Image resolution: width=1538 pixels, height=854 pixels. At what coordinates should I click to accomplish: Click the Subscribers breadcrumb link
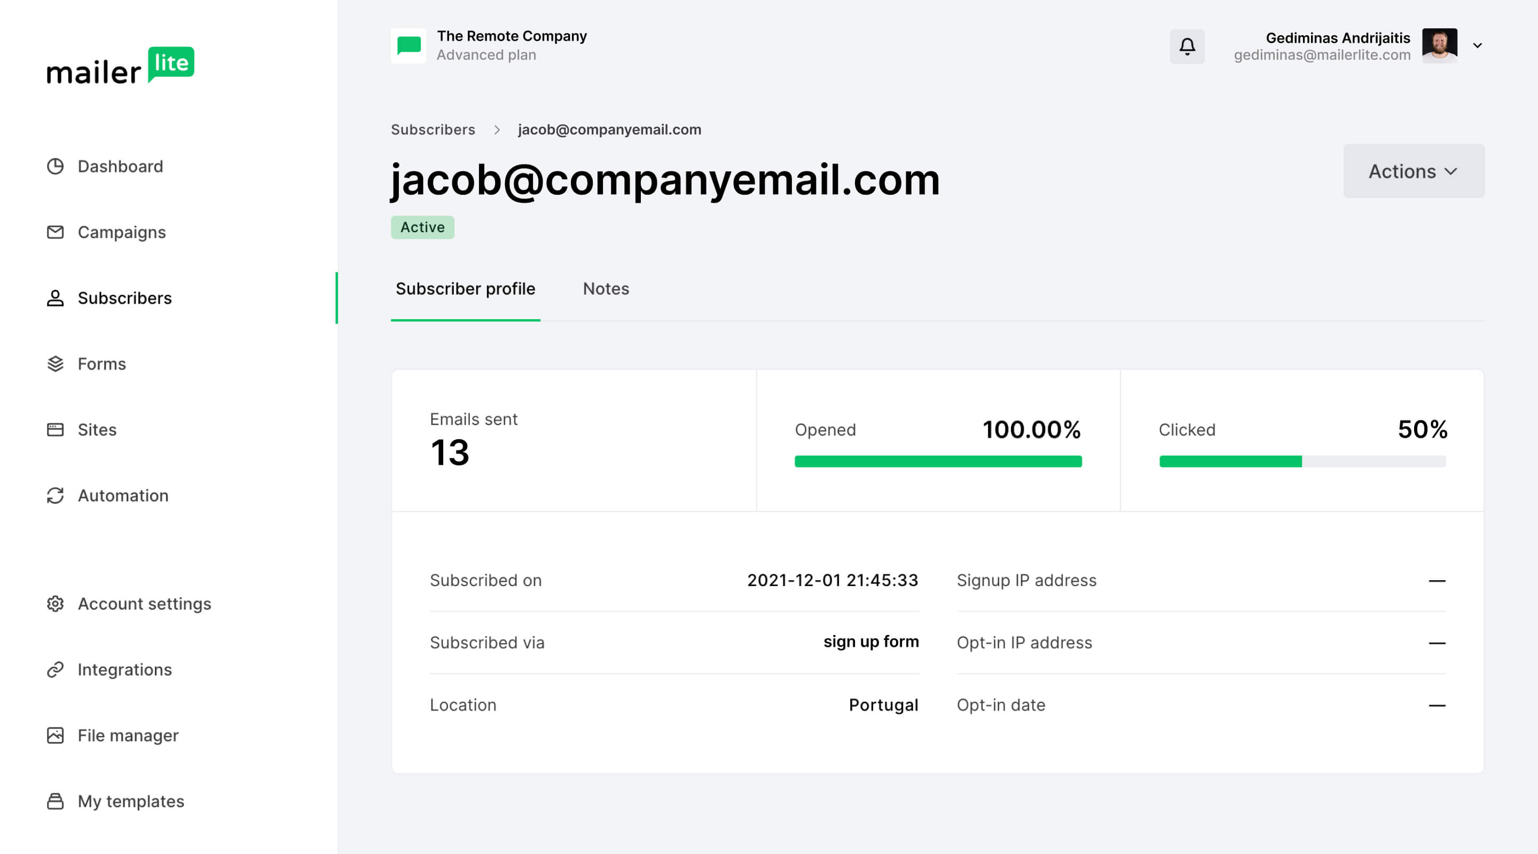point(433,128)
